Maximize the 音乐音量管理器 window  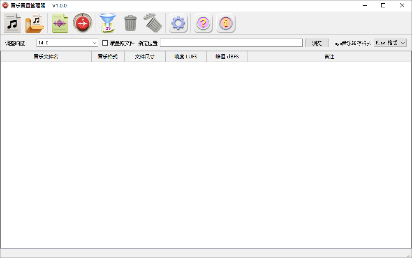click(x=383, y=5)
